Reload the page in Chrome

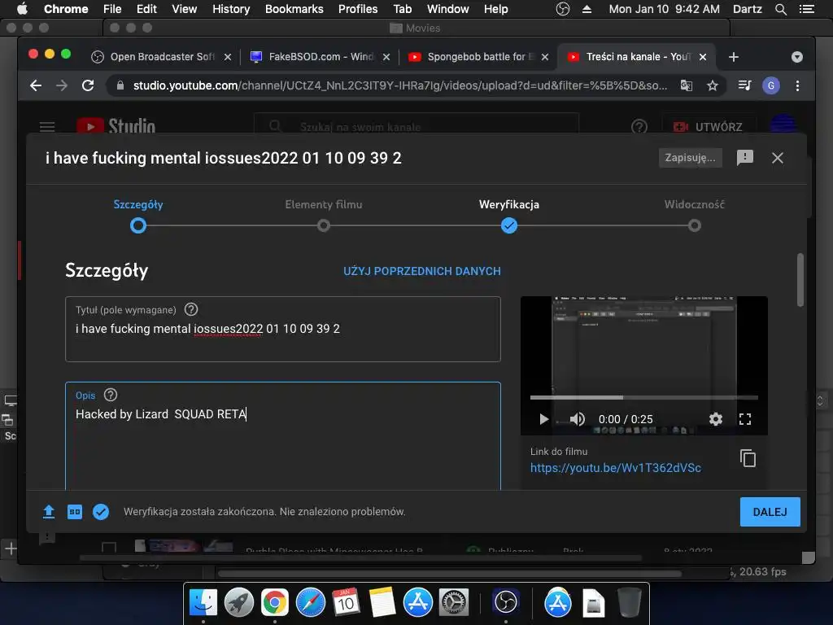point(88,85)
